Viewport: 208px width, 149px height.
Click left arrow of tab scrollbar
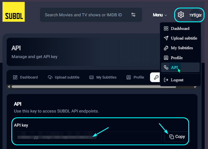pos(9,87)
